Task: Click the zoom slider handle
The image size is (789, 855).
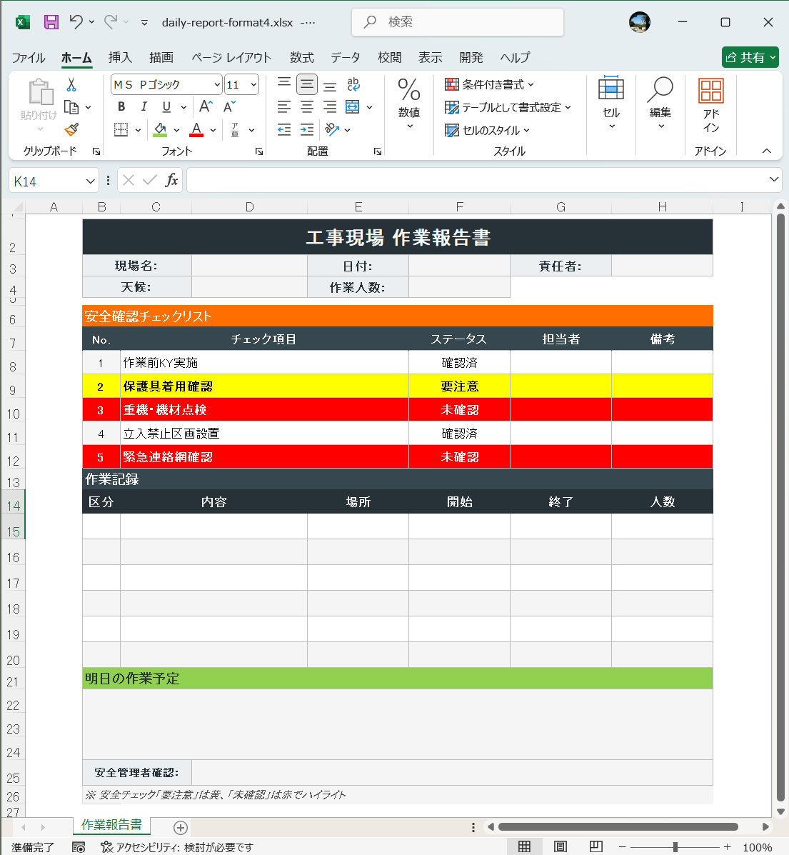Action: click(x=675, y=847)
